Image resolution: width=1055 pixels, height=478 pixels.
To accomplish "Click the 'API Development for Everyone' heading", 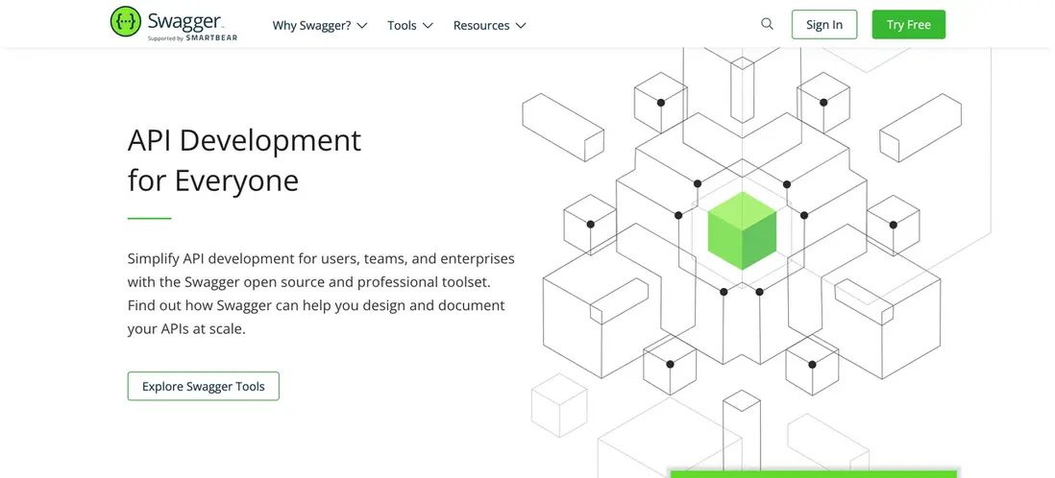I will (x=244, y=160).
